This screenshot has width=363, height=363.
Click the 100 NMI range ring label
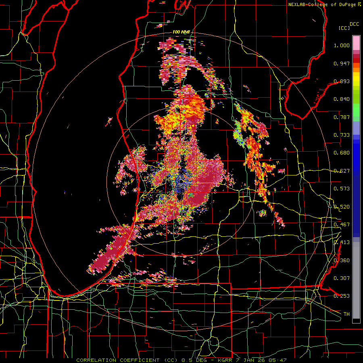click(x=181, y=32)
